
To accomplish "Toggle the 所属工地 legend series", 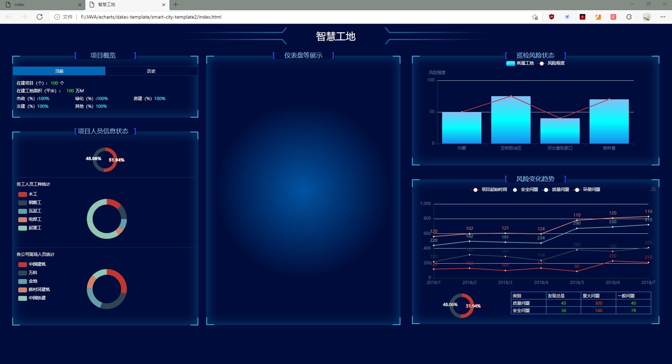I will [520, 63].
